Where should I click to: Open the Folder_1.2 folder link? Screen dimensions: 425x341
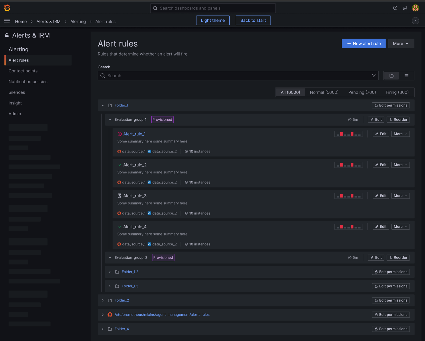(x=130, y=272)
